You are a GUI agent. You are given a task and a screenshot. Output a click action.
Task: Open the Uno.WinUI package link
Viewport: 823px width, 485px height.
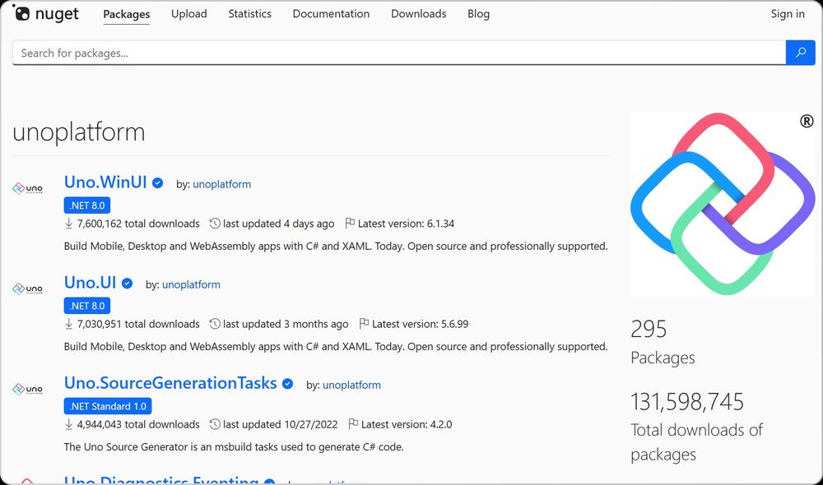[x=105, y=182]
